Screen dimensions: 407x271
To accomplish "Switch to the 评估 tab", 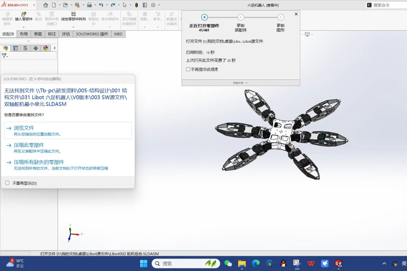I will (x=66, y=34).
